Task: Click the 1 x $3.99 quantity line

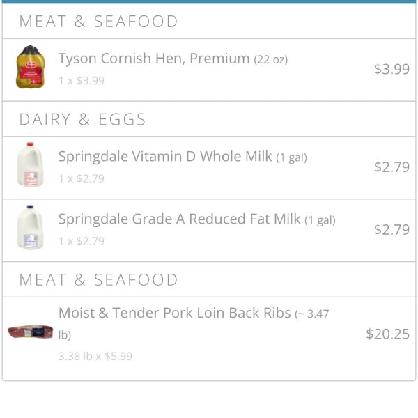Action: click(x=82, y=81)
